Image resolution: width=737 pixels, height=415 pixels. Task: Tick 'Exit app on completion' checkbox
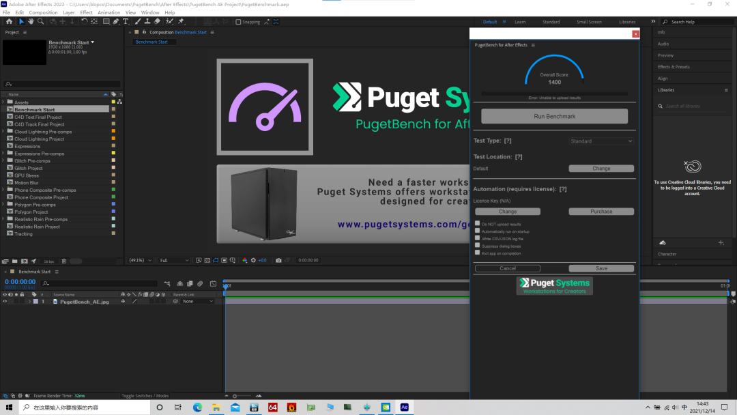click(x=478, y=253)
